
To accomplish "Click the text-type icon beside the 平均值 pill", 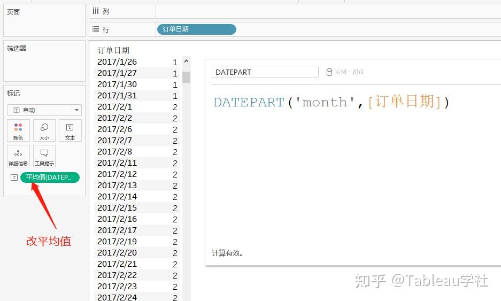I will [14, 177].
